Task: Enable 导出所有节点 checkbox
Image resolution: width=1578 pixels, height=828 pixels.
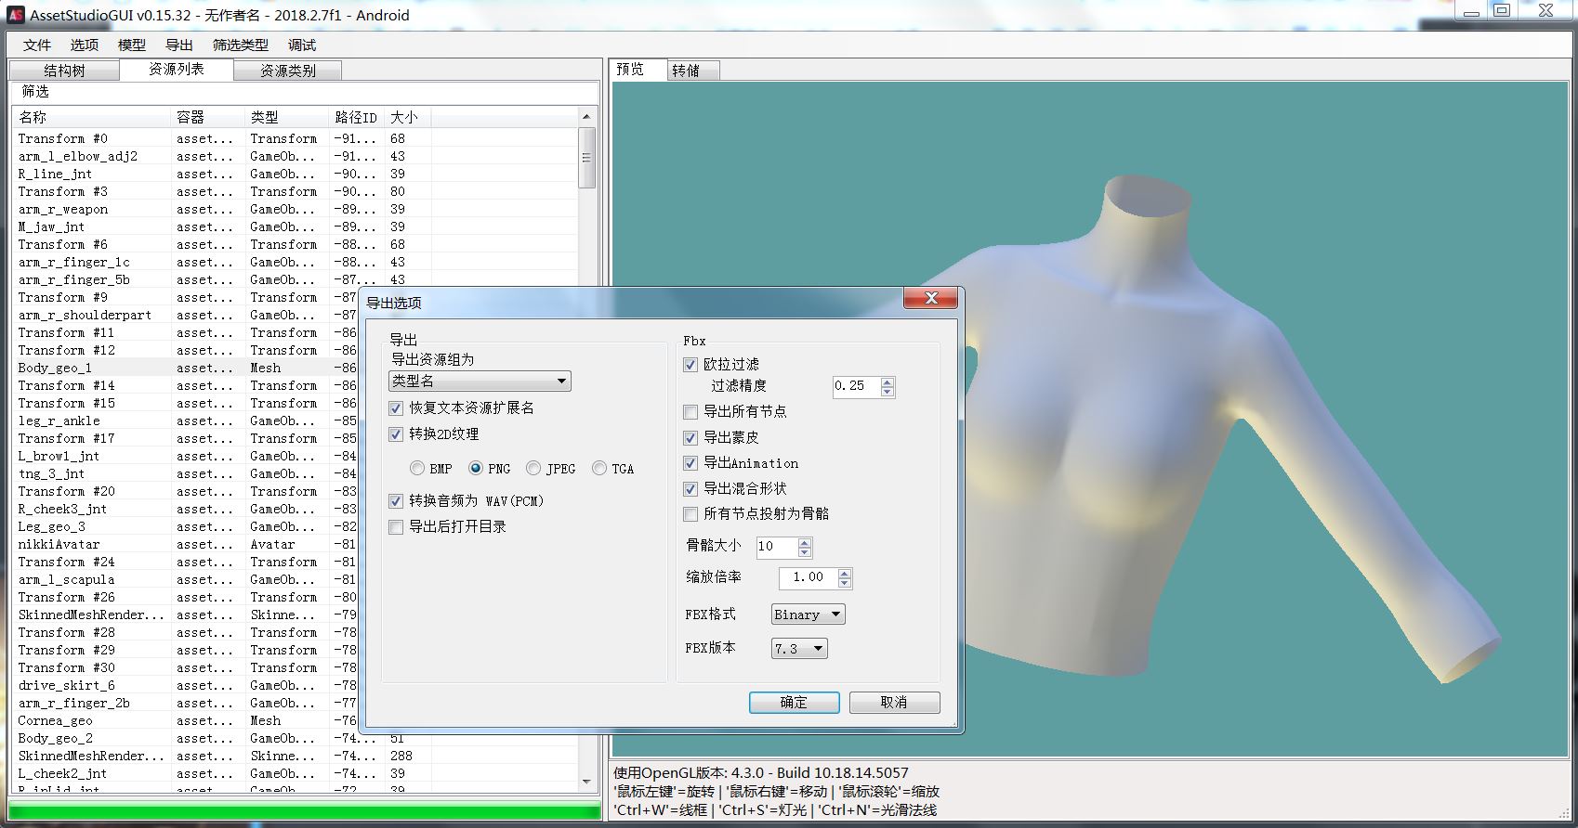Action: [x=690, y=411]
